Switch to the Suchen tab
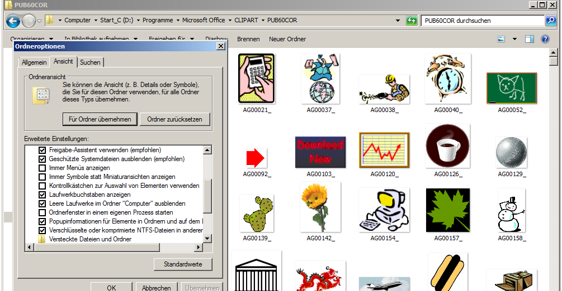This screenshot has height=291, width=562. pyautogui.click(x=90, y=62)
